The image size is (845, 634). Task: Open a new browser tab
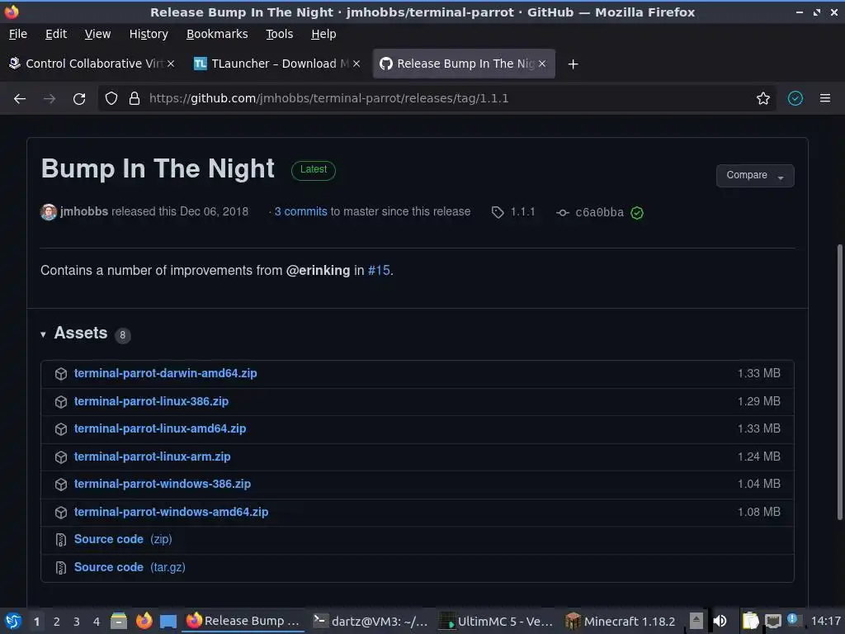pos(573,64)
